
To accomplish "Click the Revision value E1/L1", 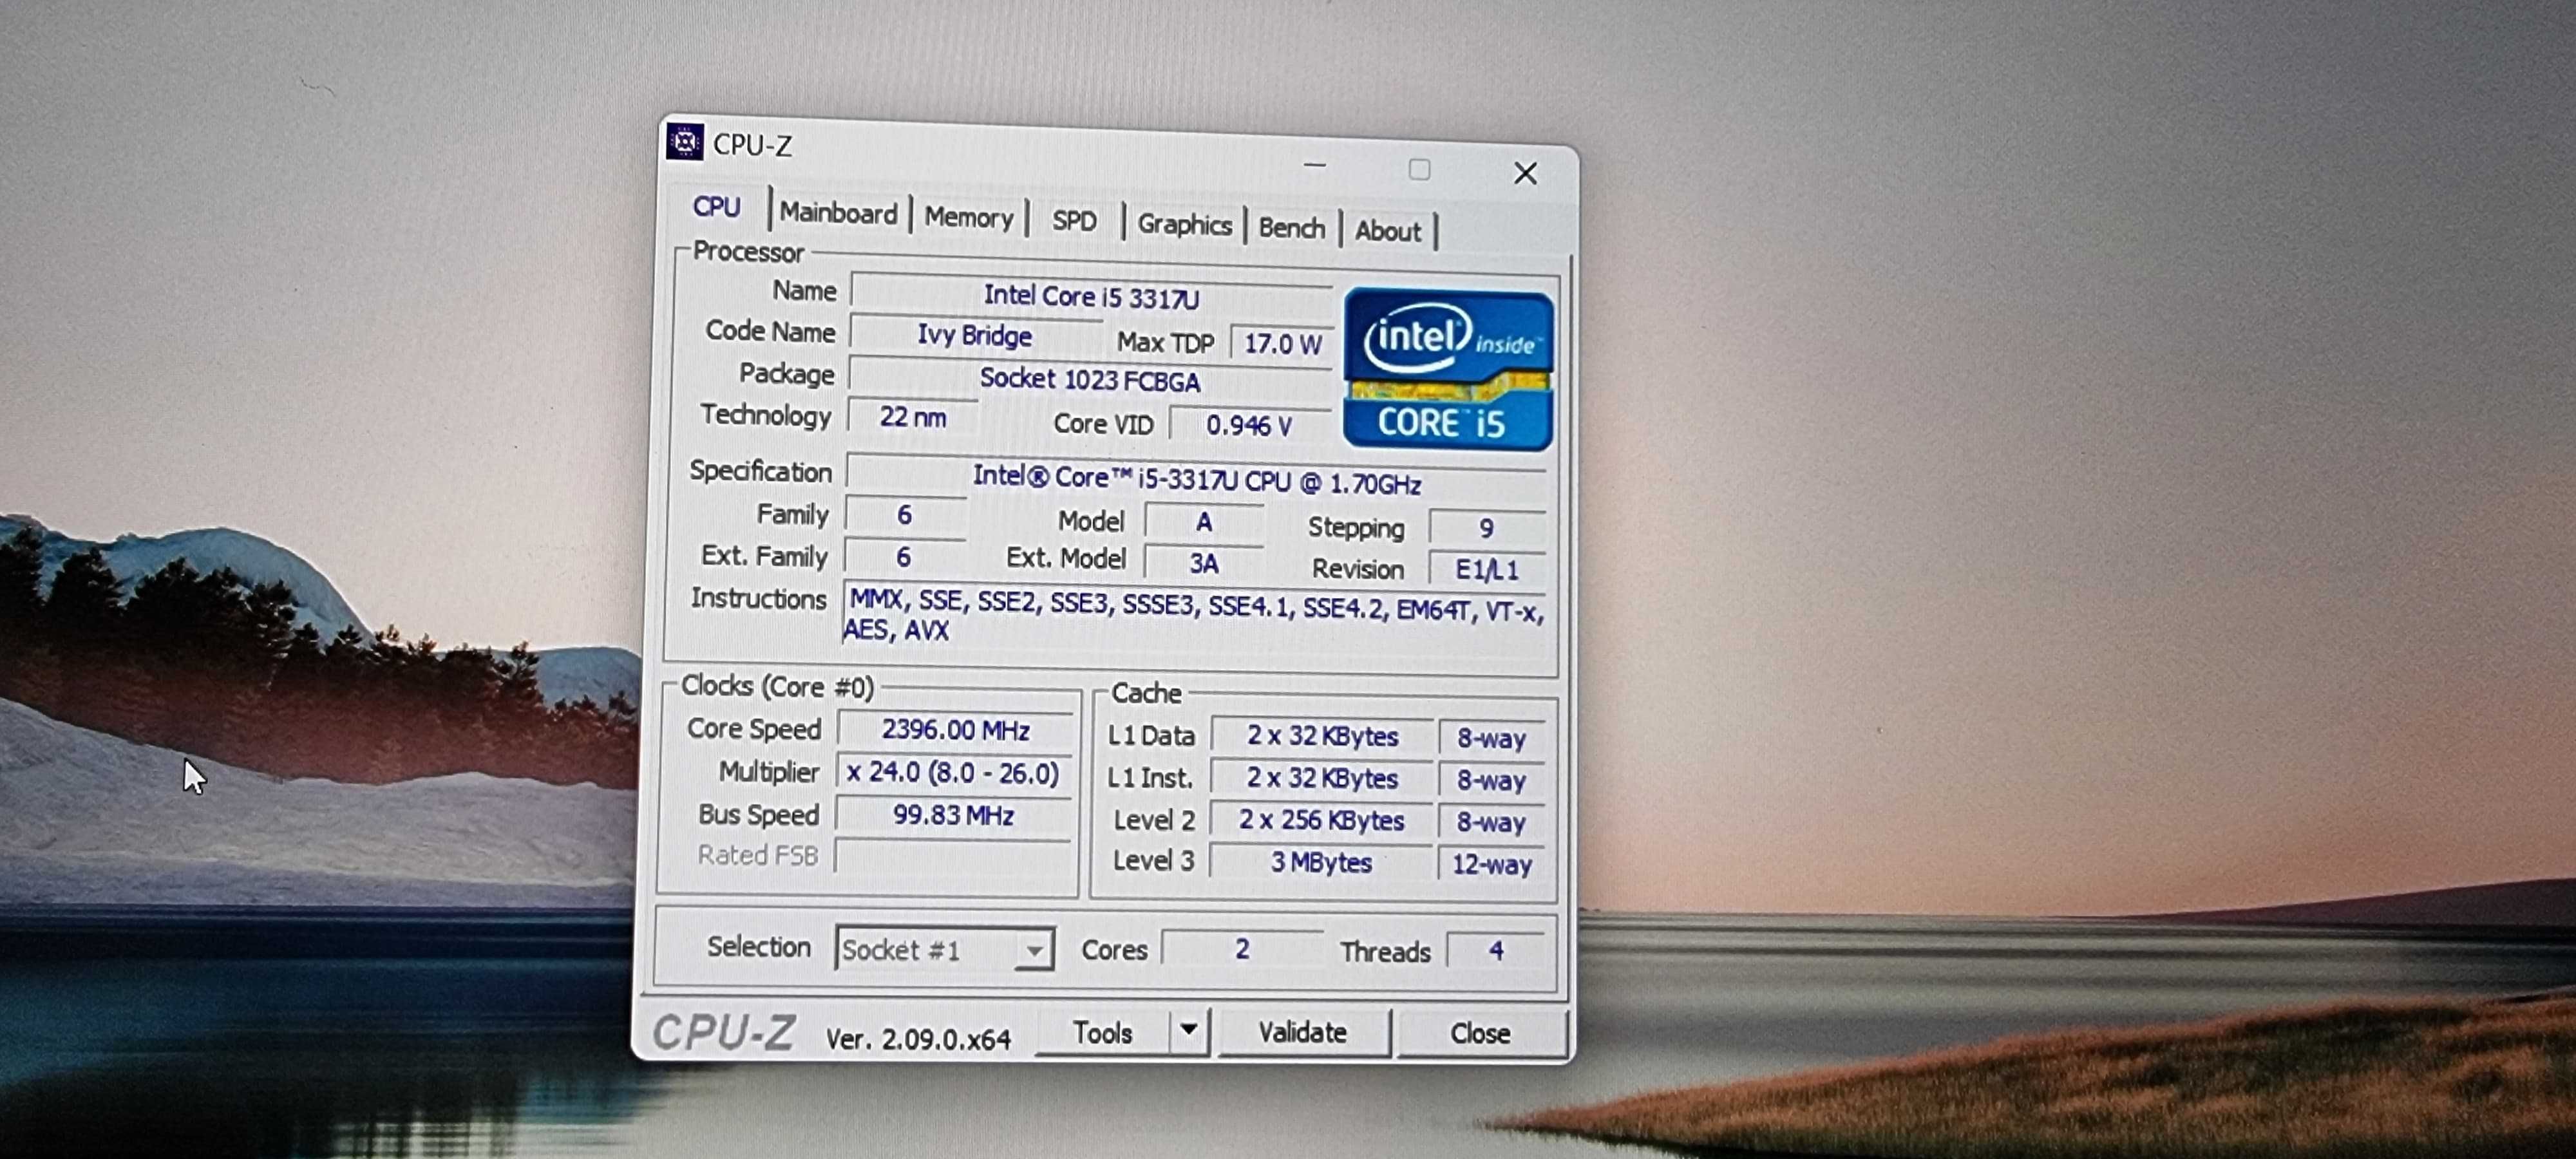I will tap(1487, 570).
